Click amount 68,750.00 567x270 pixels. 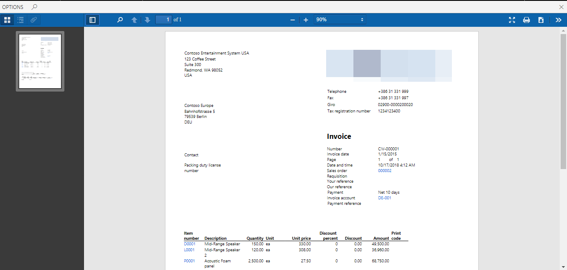[x=381, y=261]
